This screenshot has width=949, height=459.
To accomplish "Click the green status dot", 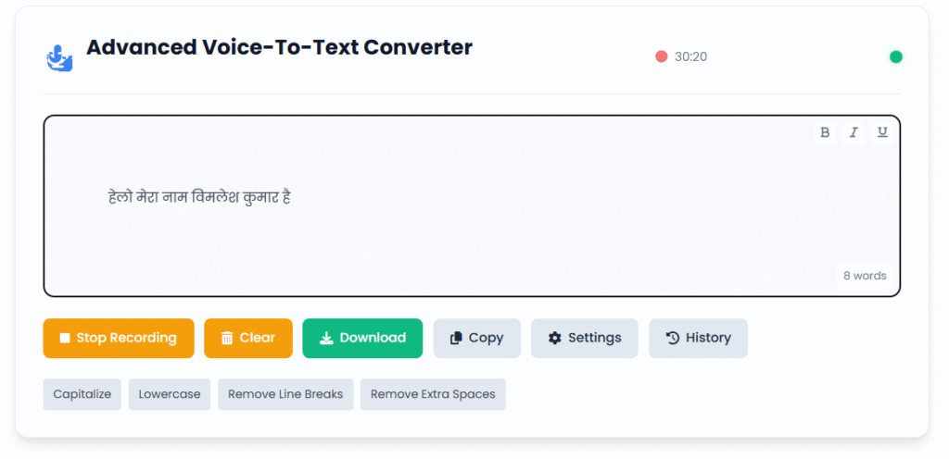I will point(896,56).
